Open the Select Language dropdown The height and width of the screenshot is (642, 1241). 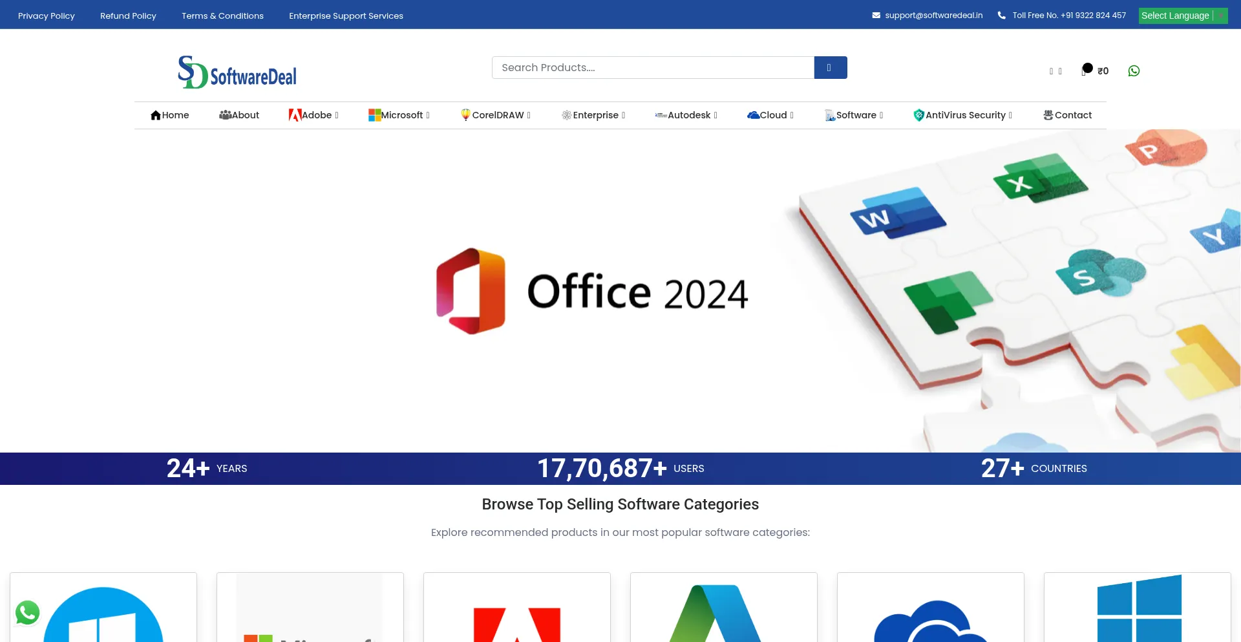1183,16
